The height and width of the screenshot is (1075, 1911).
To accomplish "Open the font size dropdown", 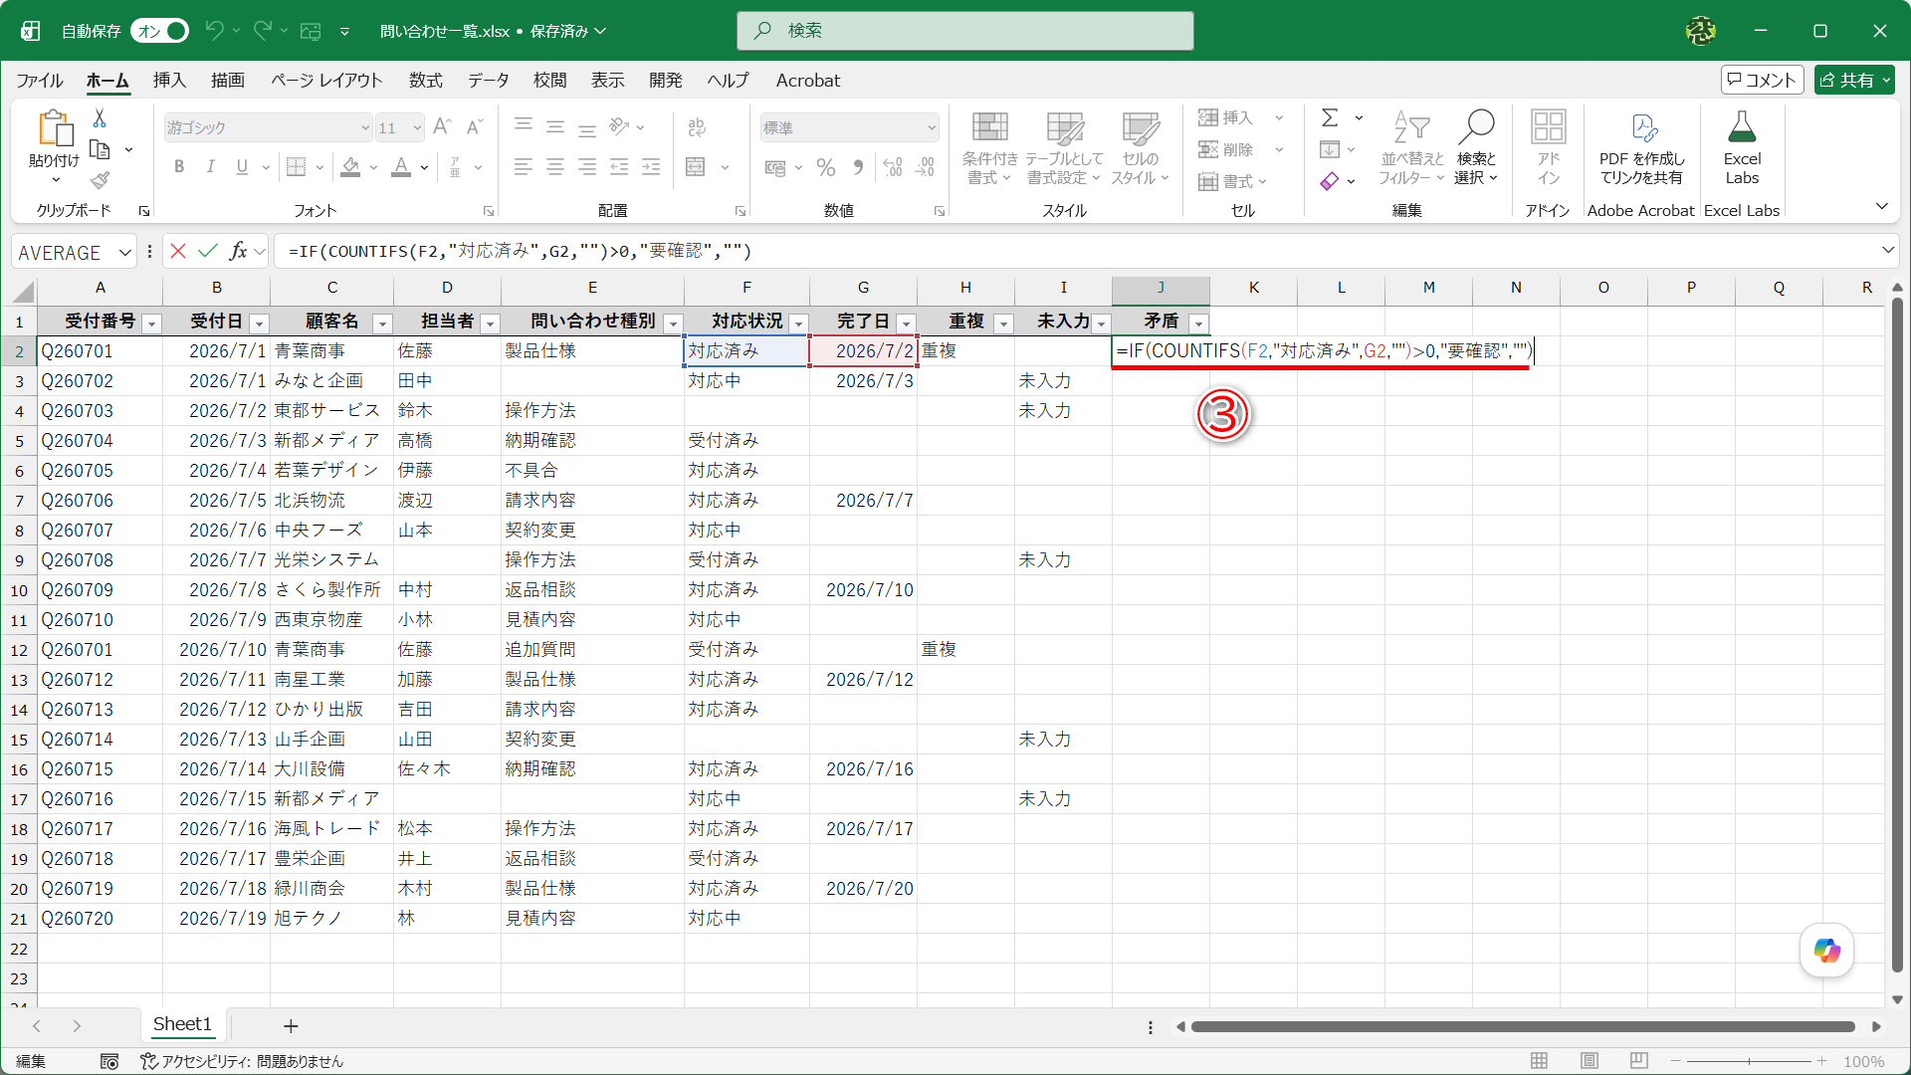I will tap(417, 127).
